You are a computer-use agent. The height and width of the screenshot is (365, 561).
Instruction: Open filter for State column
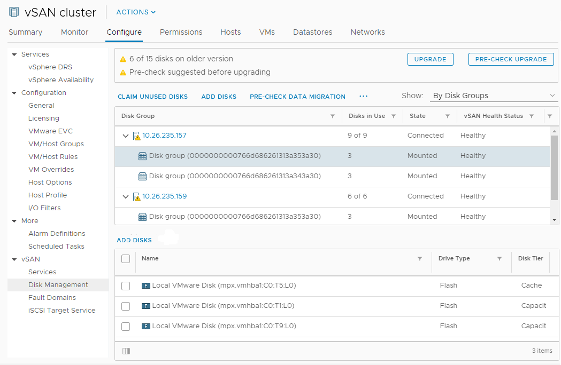[448, 116]
